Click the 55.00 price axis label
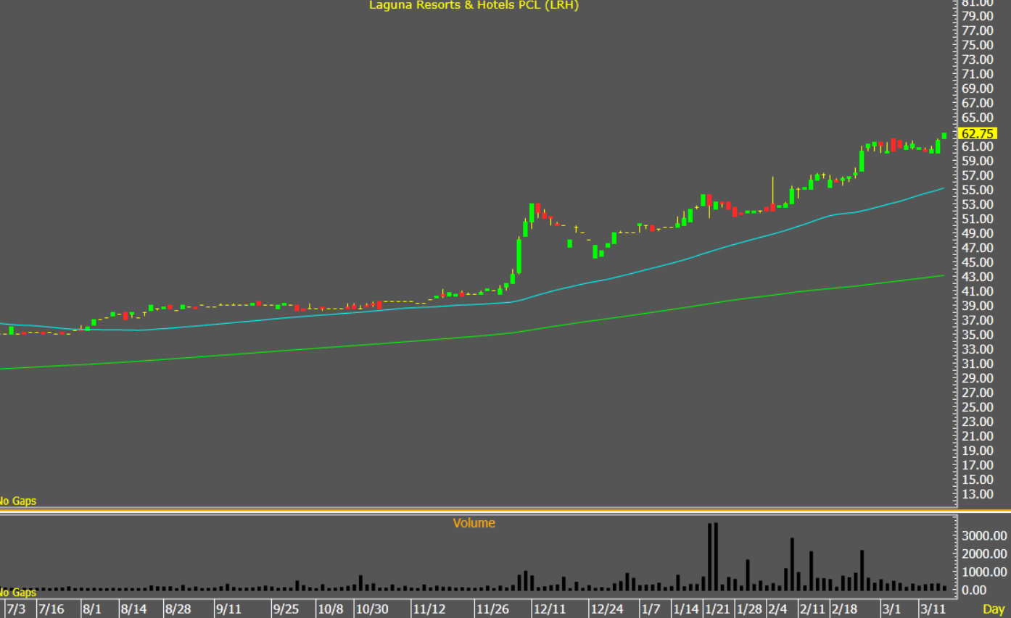 click(977, 190)
